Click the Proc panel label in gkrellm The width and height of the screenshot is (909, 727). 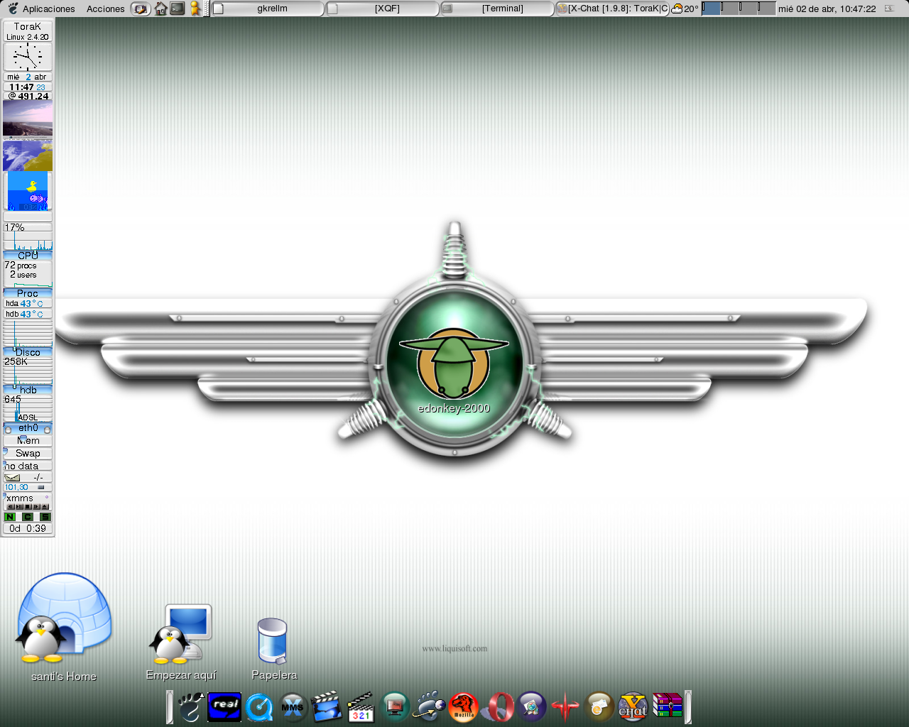click(28, 293)
